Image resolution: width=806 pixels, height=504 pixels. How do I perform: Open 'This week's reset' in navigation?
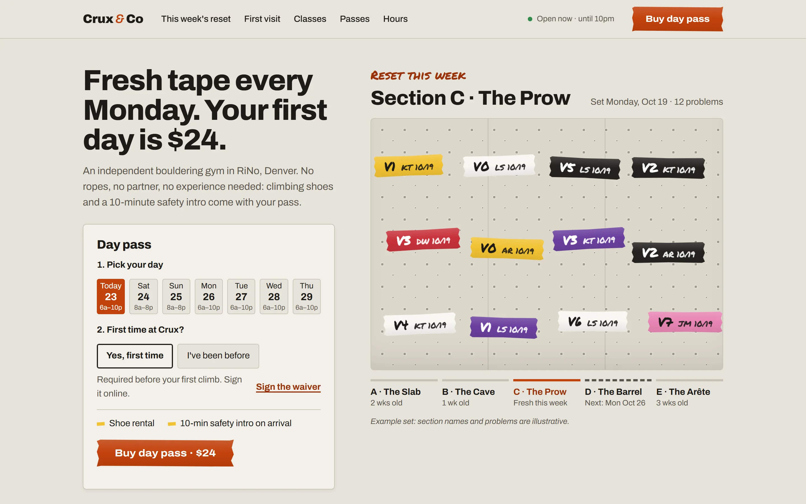196,19
